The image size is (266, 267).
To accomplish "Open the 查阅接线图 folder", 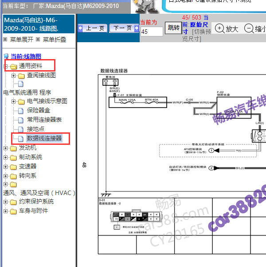I will (x=41, y=75).
